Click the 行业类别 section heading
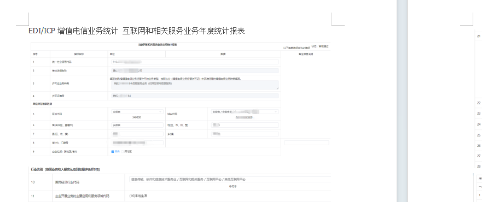The width and height of the screenshot is (482, 202). coord(65,169)
